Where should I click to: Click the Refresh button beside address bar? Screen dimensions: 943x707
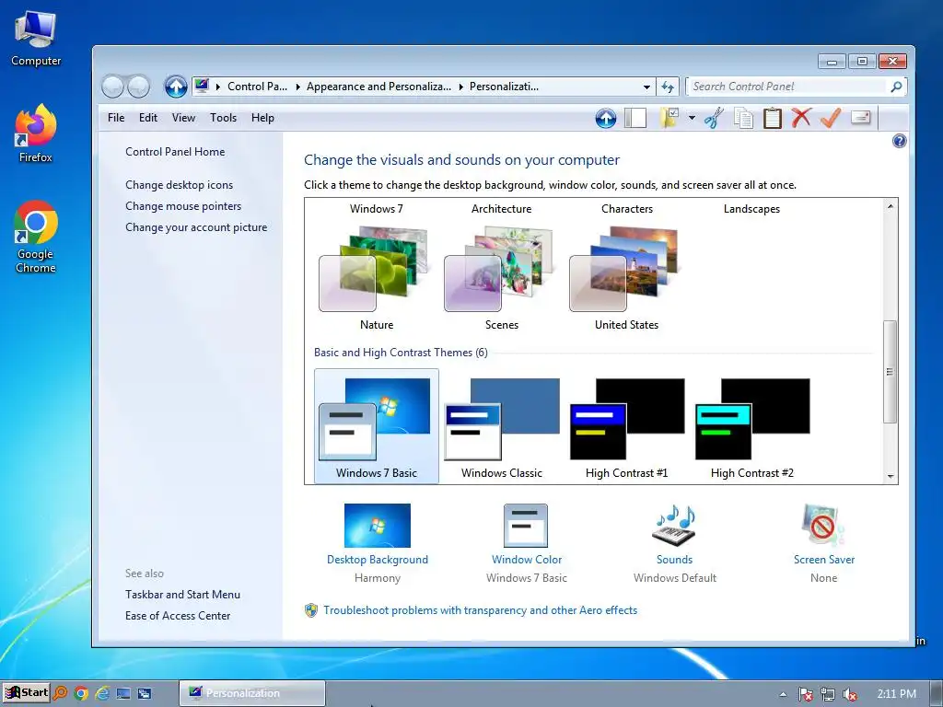pos(668,87)
